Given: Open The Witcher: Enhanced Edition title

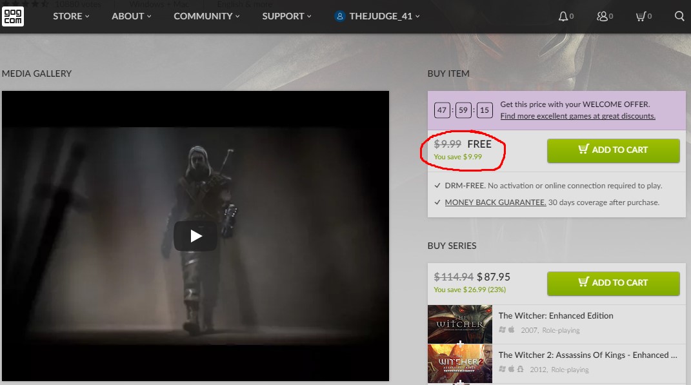Looking at the screenshot, I should [556, 315].
